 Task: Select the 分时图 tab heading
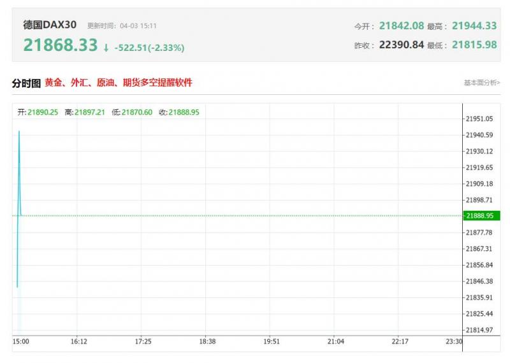coord(26,83)
